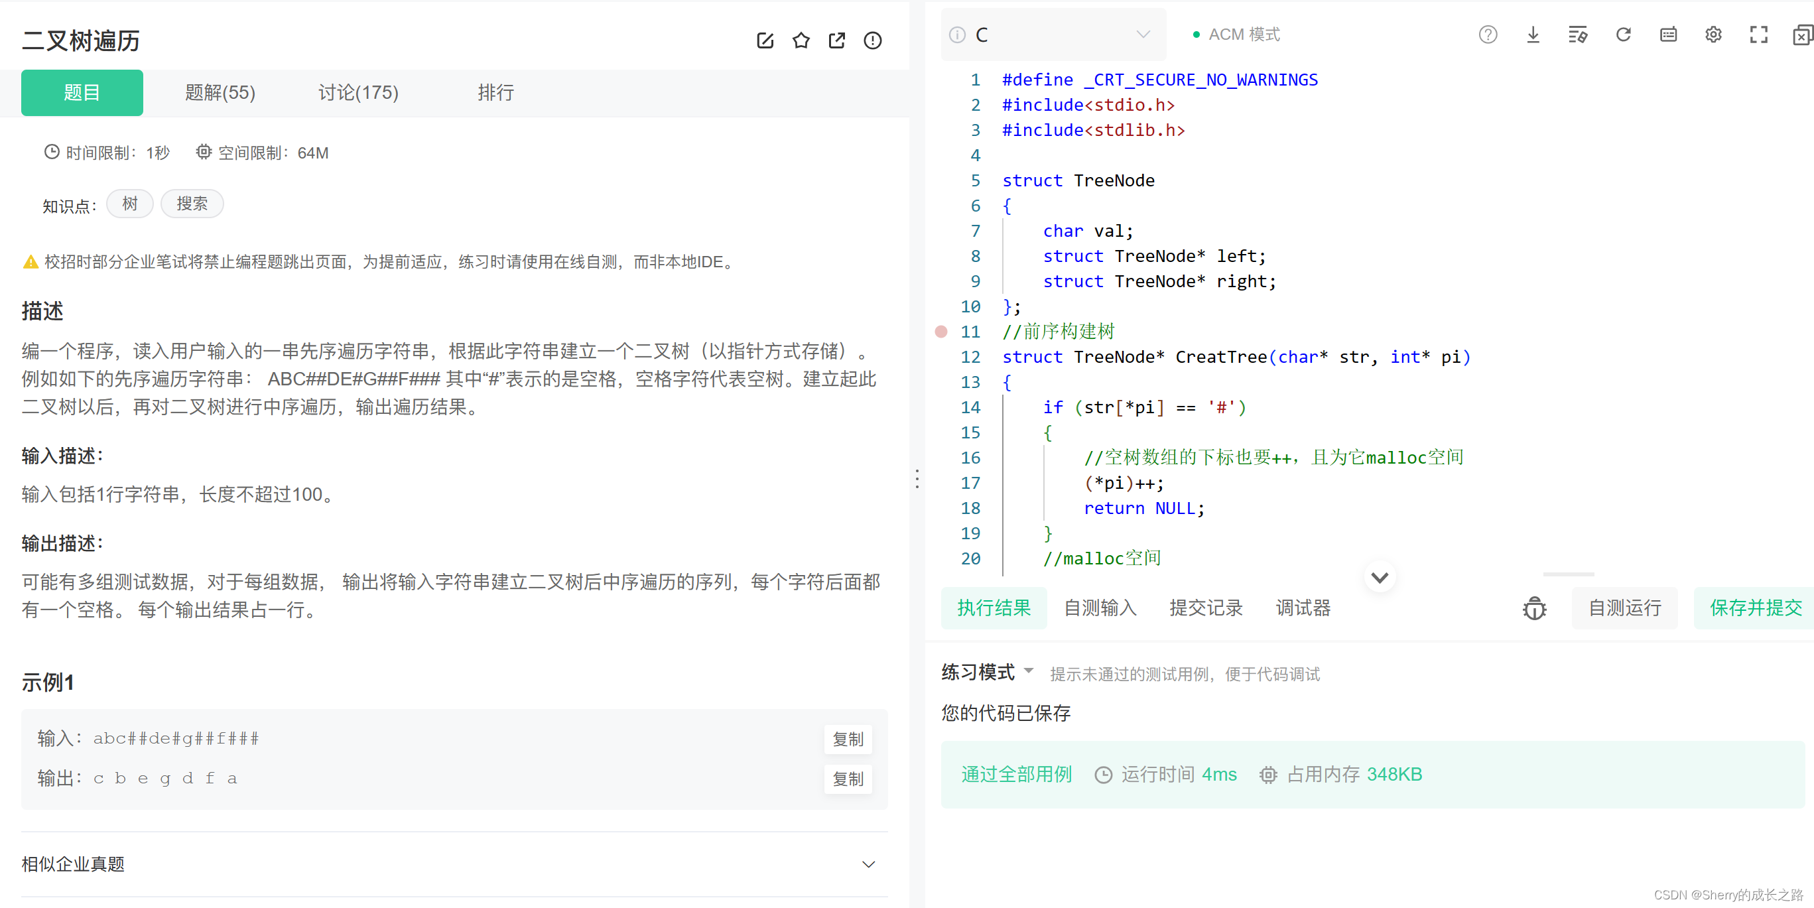The image size is (1814, 908).
Task: Click the 您的代码已保存 message
Action: pos(1005,713)
